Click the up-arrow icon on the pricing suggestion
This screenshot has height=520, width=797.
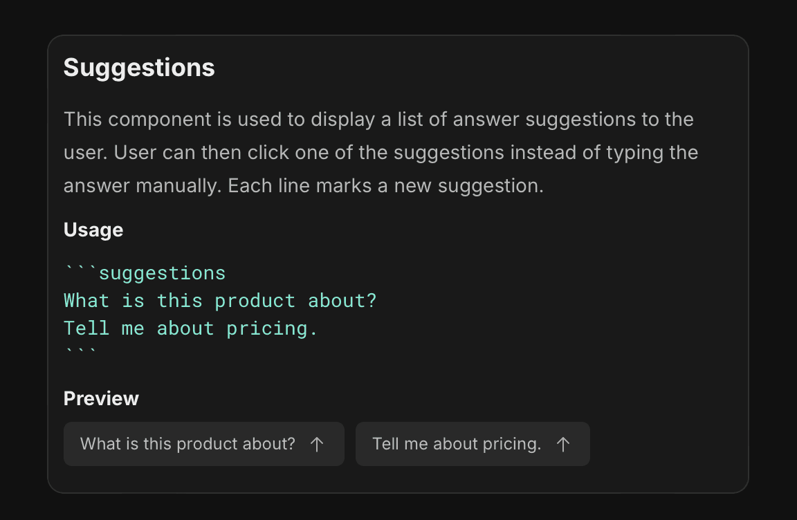(x=565, y=444)
